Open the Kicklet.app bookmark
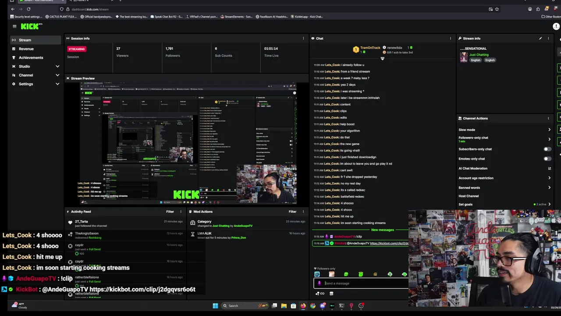 (x=306, y=17)
